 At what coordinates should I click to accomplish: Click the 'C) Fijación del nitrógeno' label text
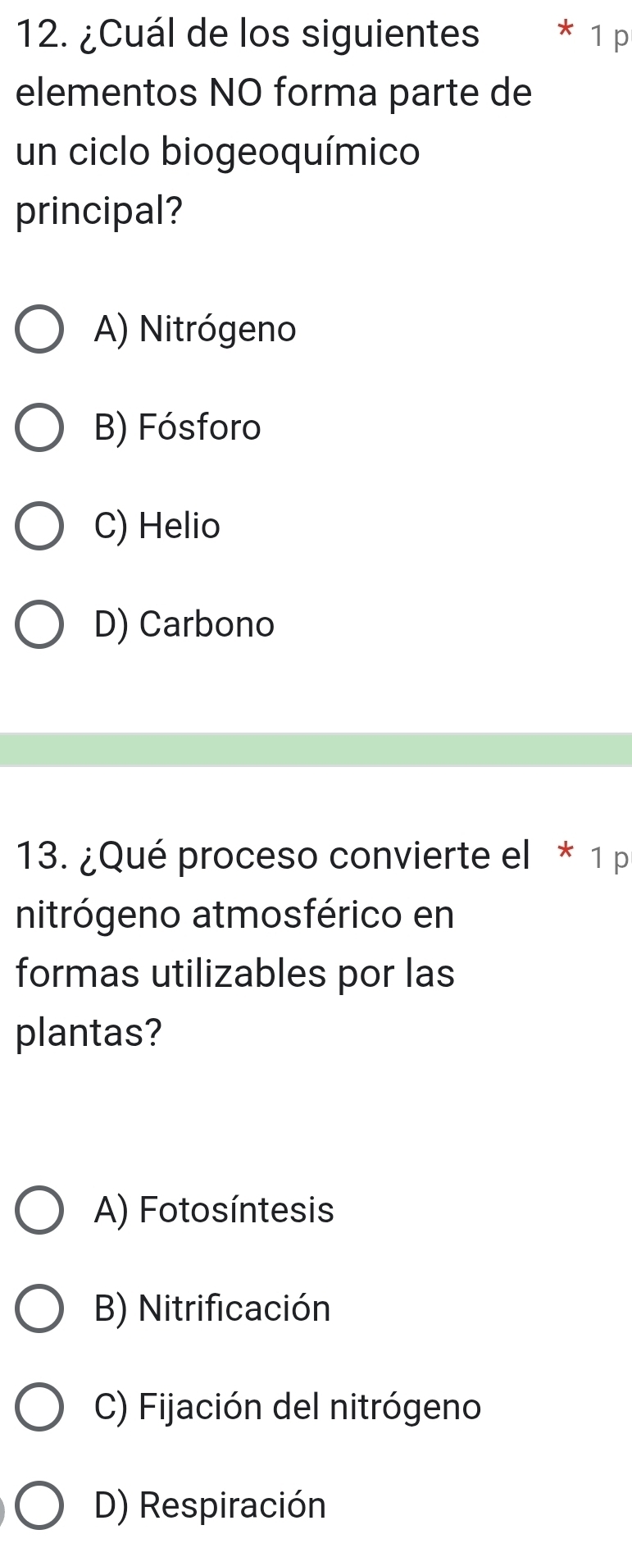click(x=288, y=1407)
